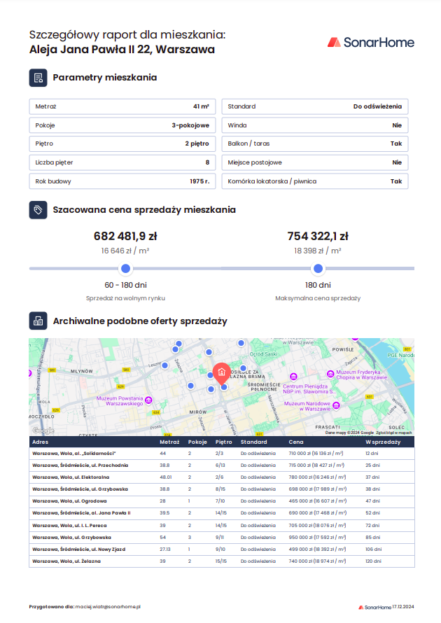The image size is (441, 623).
Task: Click the 60 - 180 dni slider handle
Action: click(x=125, y=268)
